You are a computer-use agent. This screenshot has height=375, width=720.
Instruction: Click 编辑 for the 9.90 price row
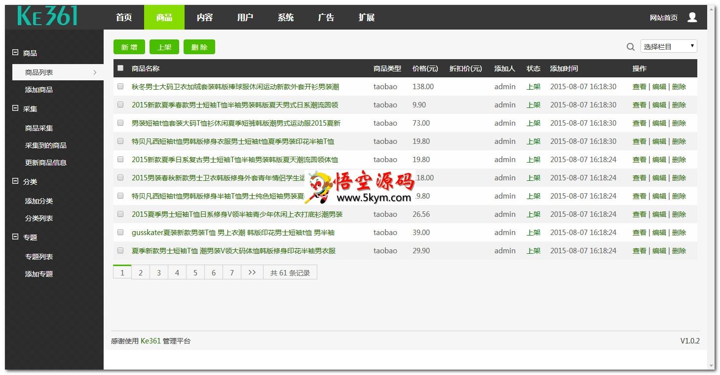click(x=659, y=105)
